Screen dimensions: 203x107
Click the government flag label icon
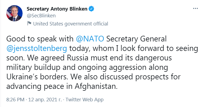click(x=29, y=23)
